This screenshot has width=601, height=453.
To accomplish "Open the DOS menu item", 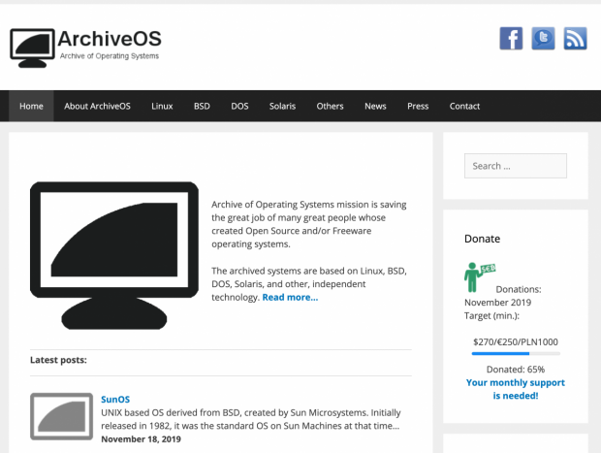I will (x=239, y=107).
